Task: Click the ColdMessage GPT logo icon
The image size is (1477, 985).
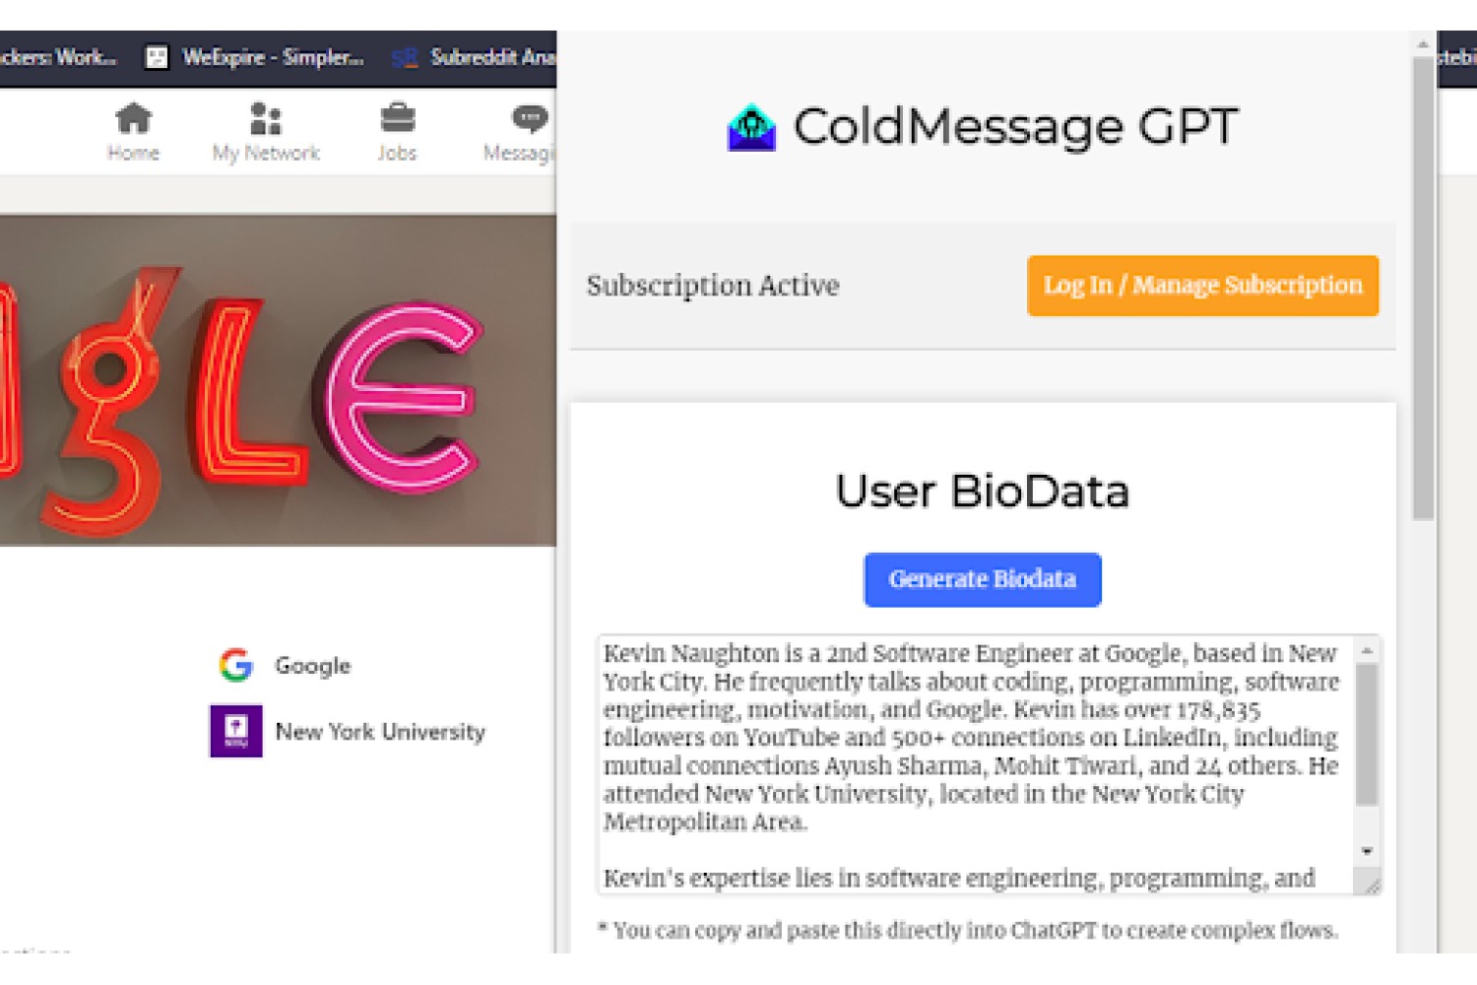Action: pyautogui.click(x=751, y=127)
